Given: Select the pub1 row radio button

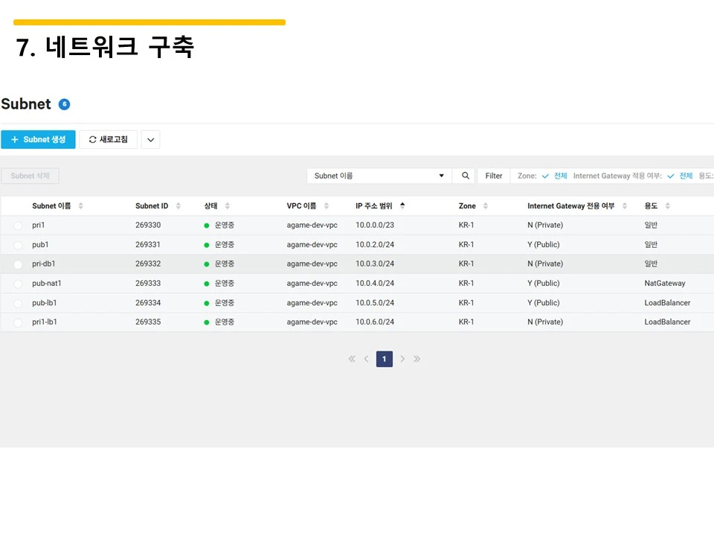Looking at the screenshot, I should coord(18,245).
